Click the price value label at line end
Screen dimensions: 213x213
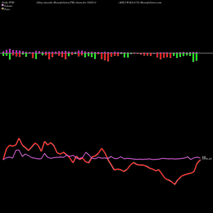[207, 159]
